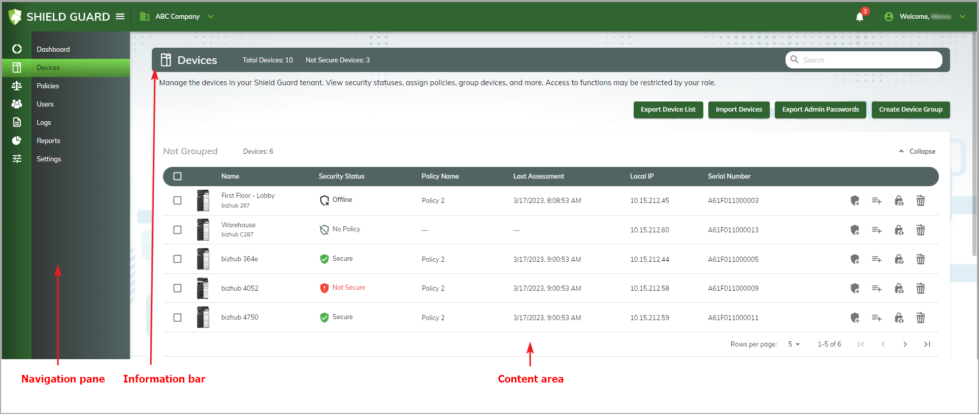Delete the bizhub 4750 device via trash icon
The image size is (979, 416).
(920, 318)
